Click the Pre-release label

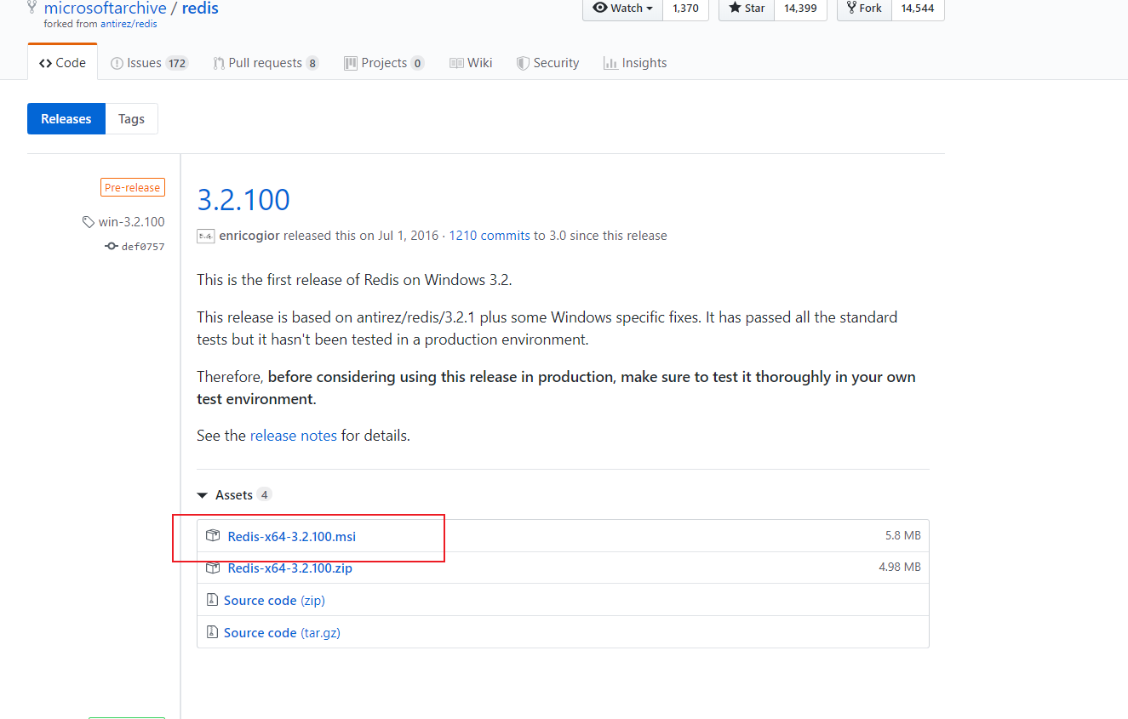click(132, 187)
